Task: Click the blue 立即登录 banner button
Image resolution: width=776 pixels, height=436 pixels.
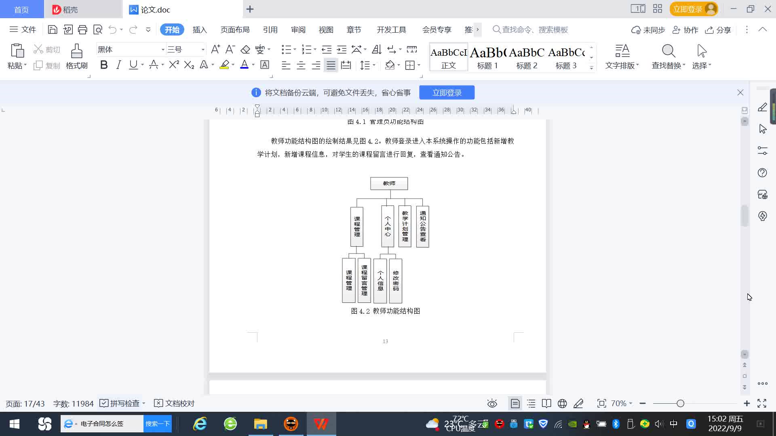Action: (447, 92)
